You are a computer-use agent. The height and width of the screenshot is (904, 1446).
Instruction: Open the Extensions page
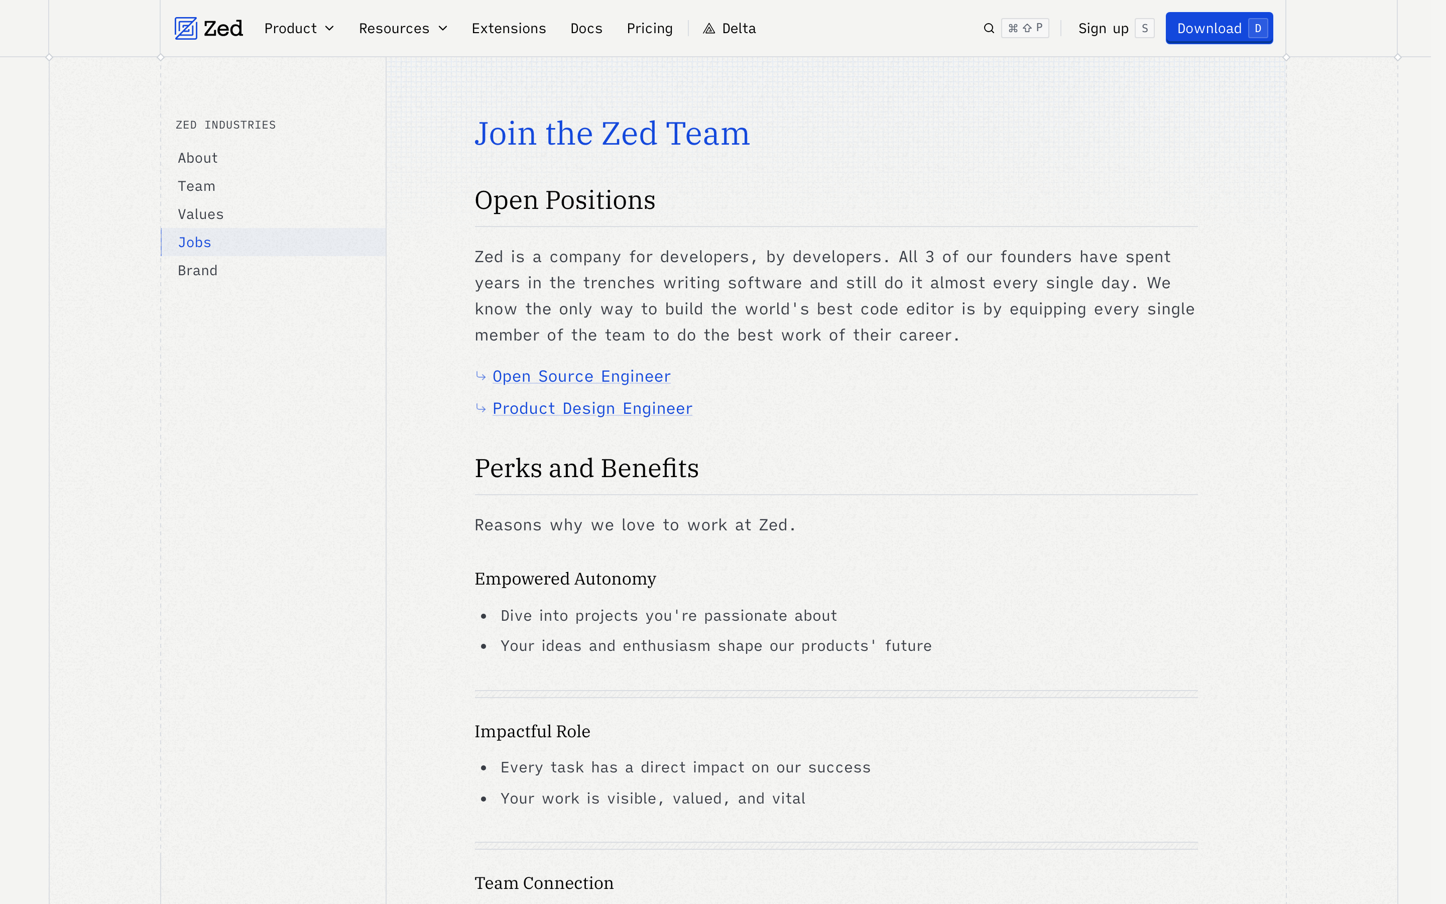[509, 28]
